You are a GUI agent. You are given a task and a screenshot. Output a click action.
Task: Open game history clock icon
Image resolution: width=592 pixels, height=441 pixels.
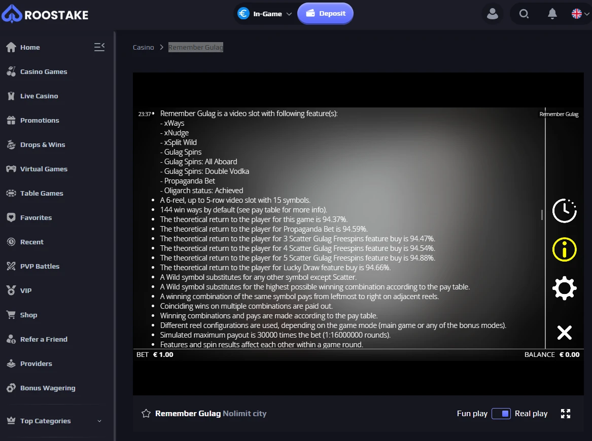point(564,210)
